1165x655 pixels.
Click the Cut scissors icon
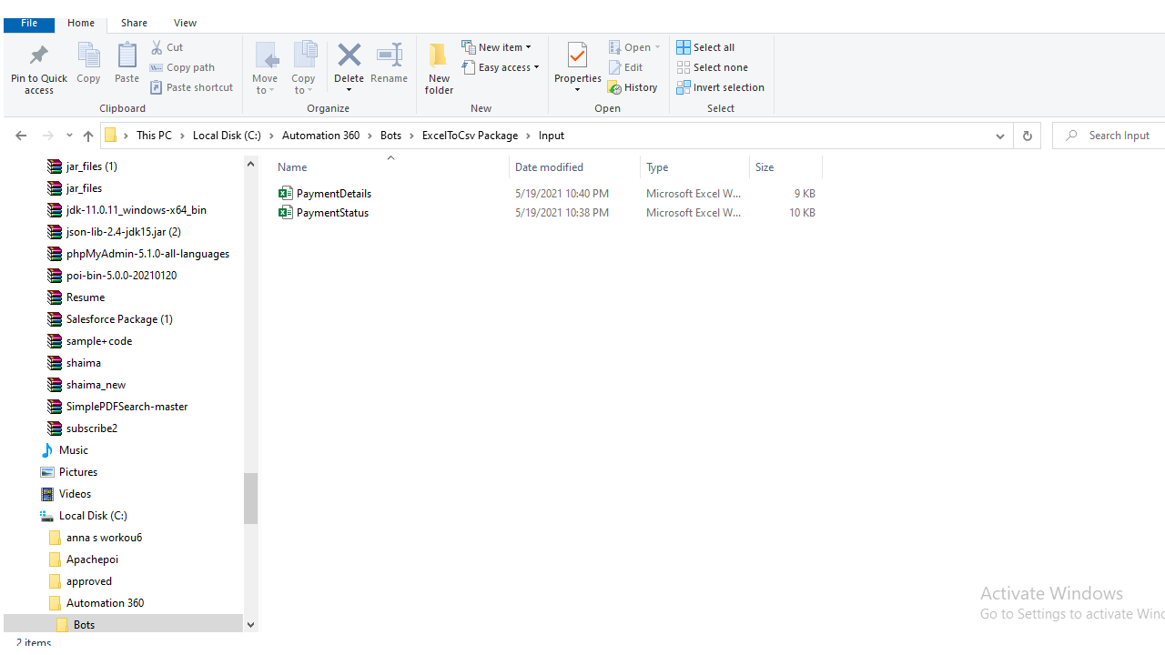[x=157, y=47]
